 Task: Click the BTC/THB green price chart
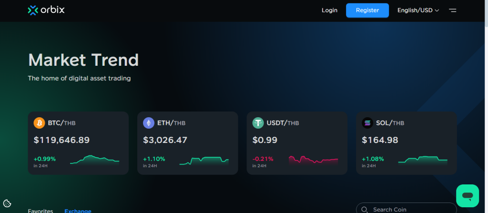tap(94, 160)
